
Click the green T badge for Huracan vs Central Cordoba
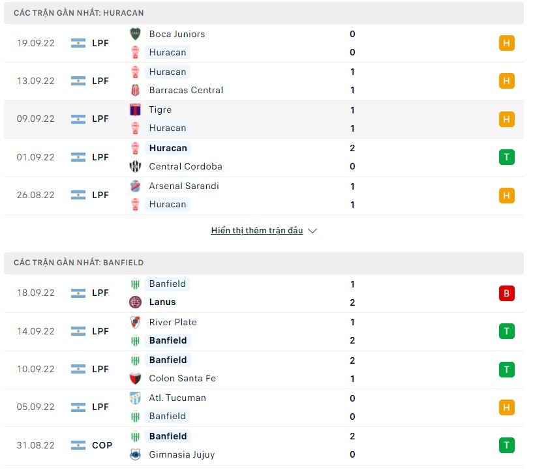point(507,157)
